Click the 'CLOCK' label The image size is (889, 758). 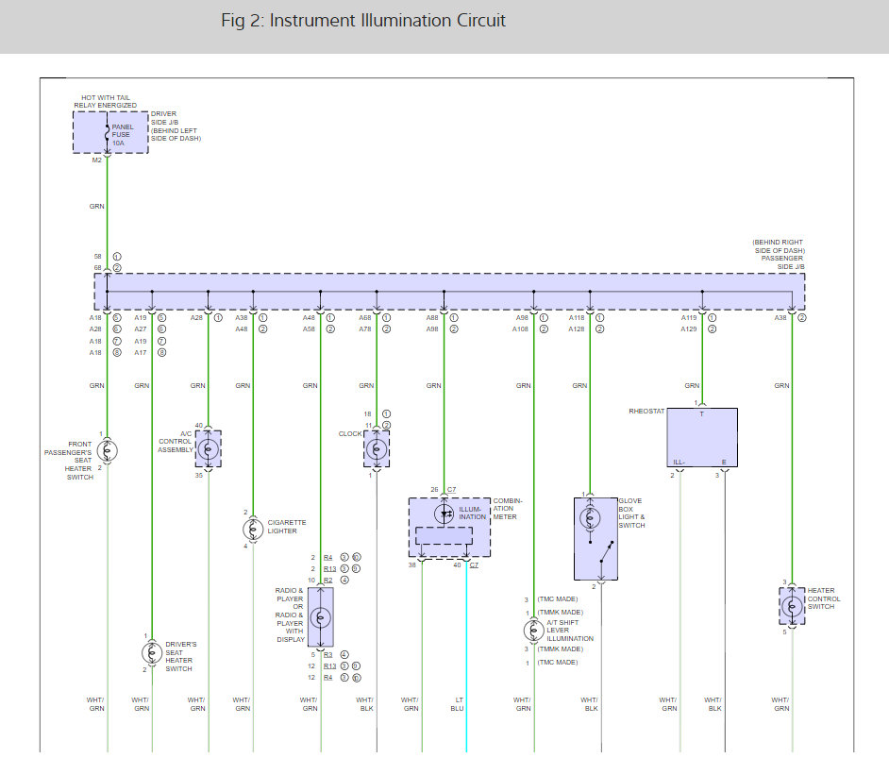350,433
